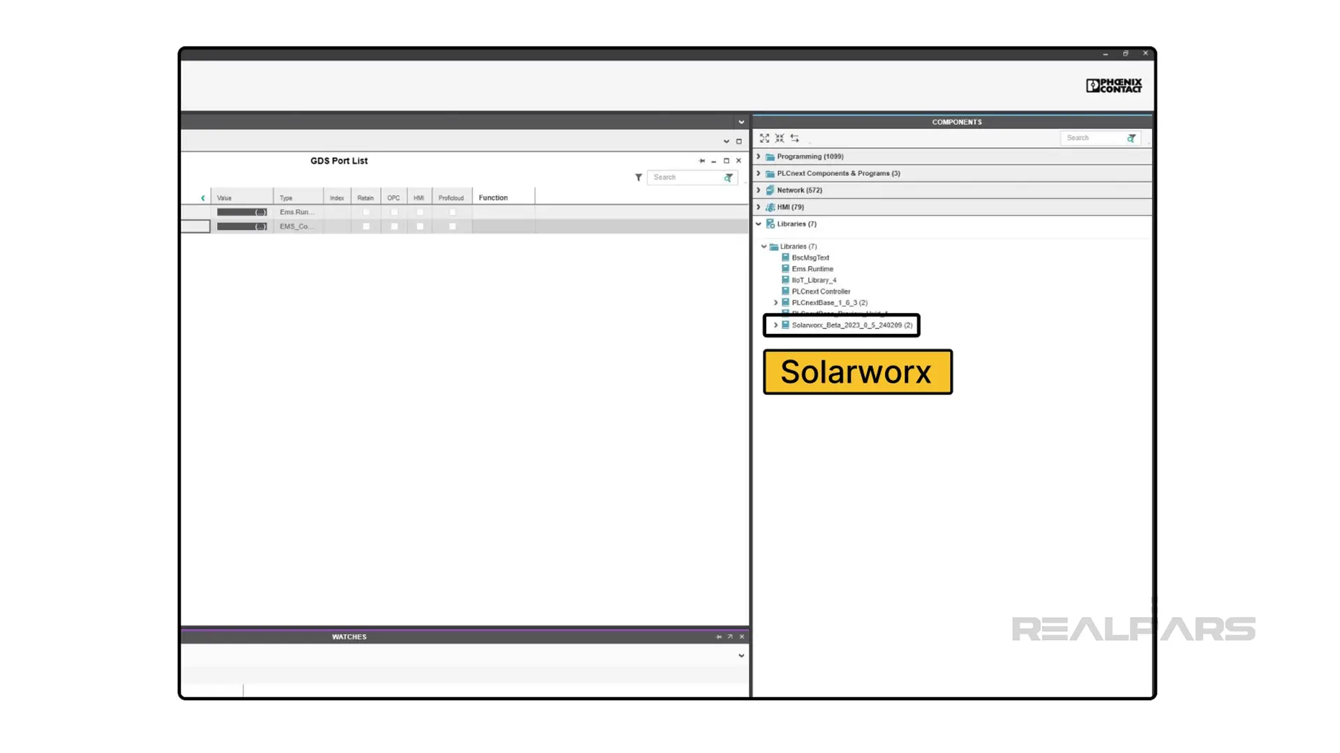Pop out the Watches panel

click(x=730, y=637)
